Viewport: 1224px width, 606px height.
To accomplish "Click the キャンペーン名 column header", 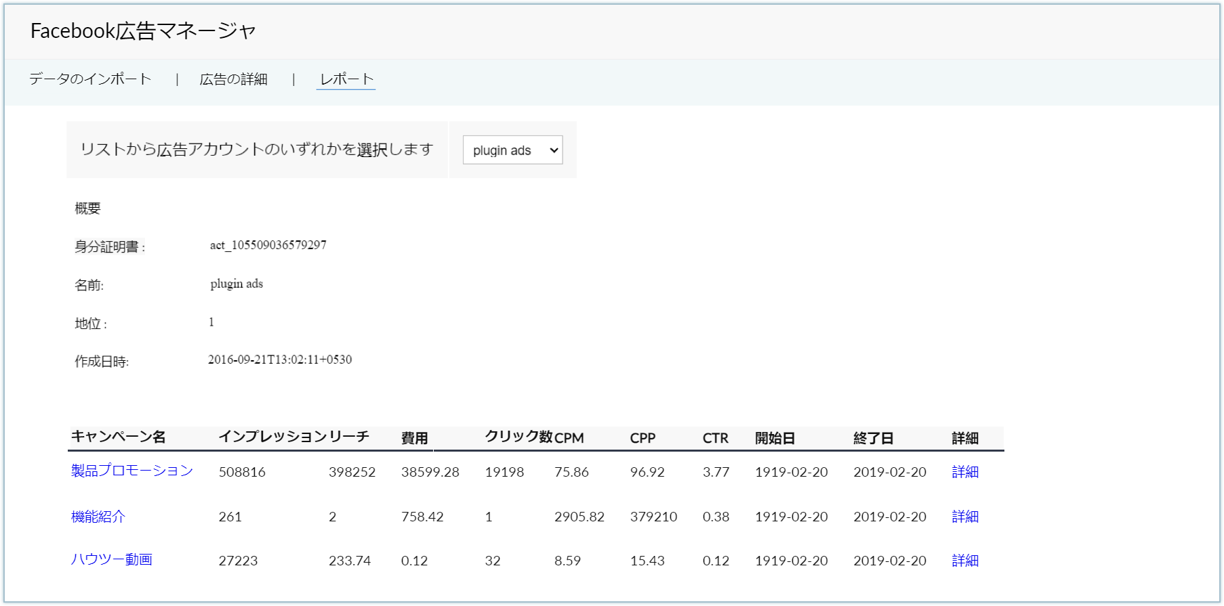I will [119, 437].
